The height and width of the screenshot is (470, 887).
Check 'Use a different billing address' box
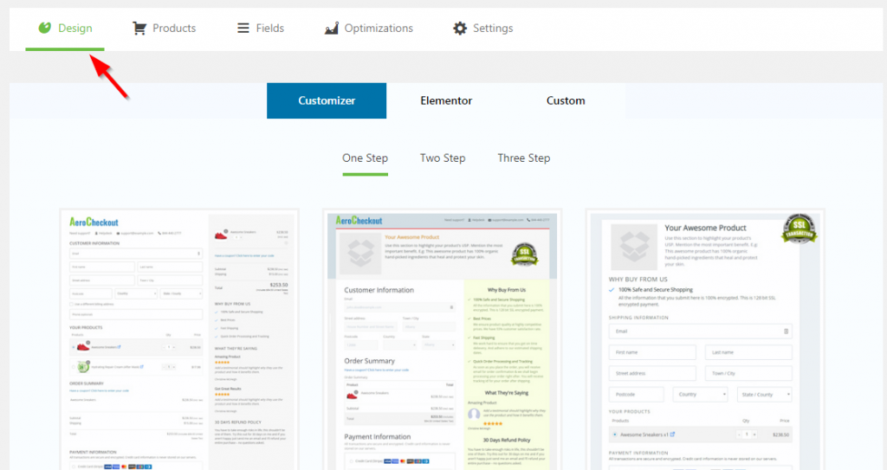coord(73,304)
